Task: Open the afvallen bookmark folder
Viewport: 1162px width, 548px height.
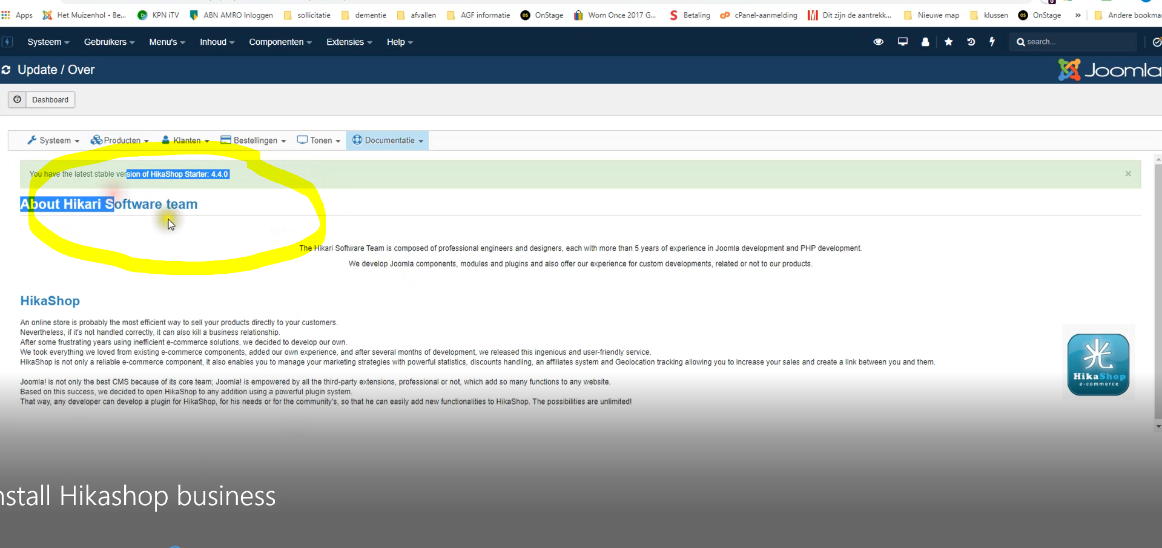Action: [417, 15]
